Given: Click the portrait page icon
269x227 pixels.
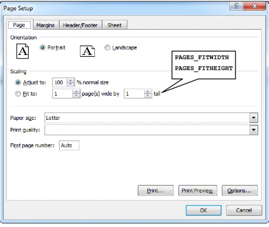Looking at the screenshot, I should [22, 51].
